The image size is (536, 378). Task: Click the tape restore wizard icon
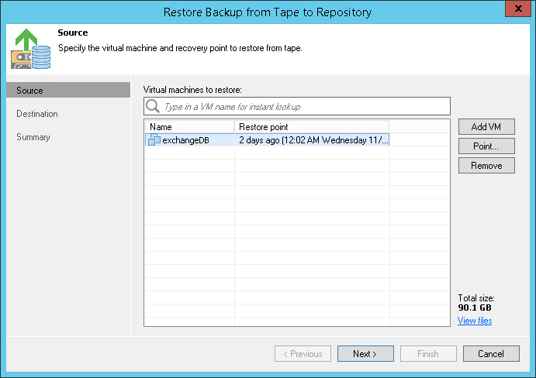[30, 48]
